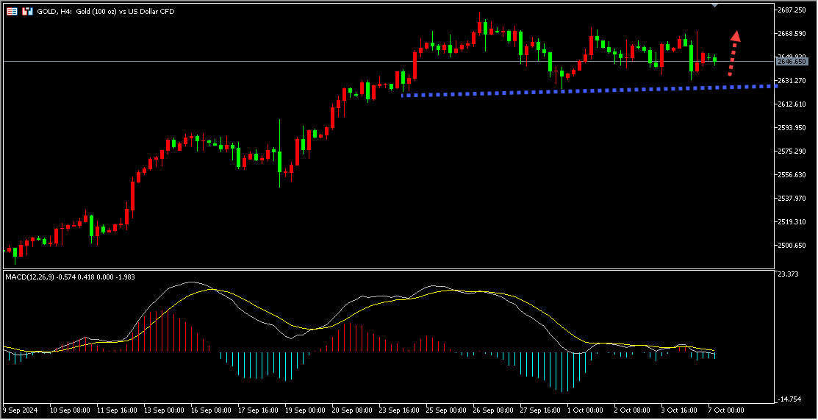This screenshot has width=818, height=420.
Task: Click the 2668.590 price scale label
Action: pyautogui.click(x=793, y=33)
